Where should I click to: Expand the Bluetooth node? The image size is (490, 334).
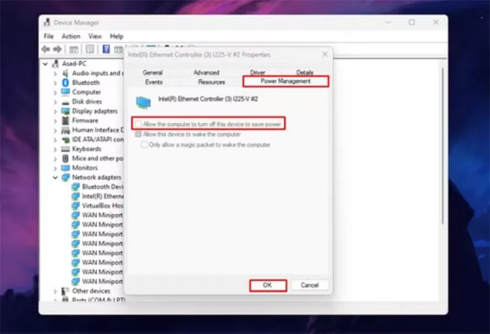[x=55, y=83]
